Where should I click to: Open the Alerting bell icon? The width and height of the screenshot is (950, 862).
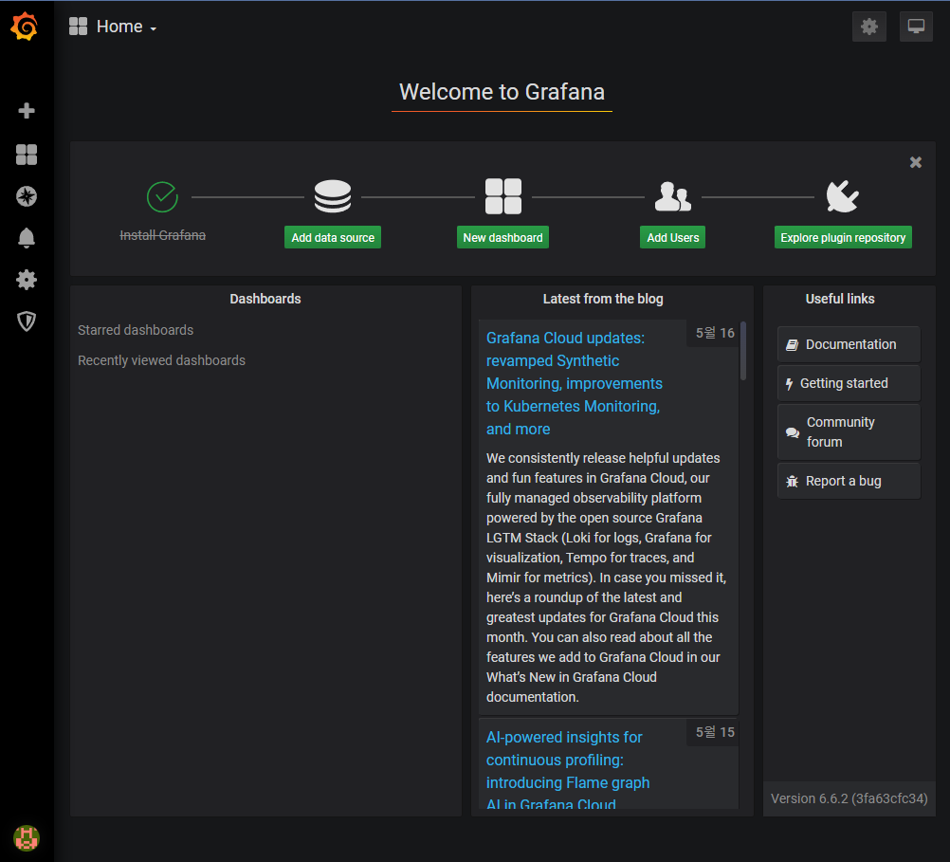[26, 238]
